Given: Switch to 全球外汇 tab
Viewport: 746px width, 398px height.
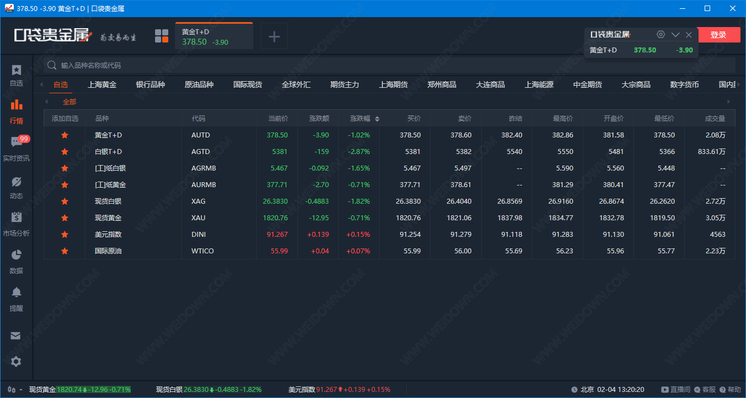Looking at the screenshot, I should pyautogui.click(x=296, y=84).
